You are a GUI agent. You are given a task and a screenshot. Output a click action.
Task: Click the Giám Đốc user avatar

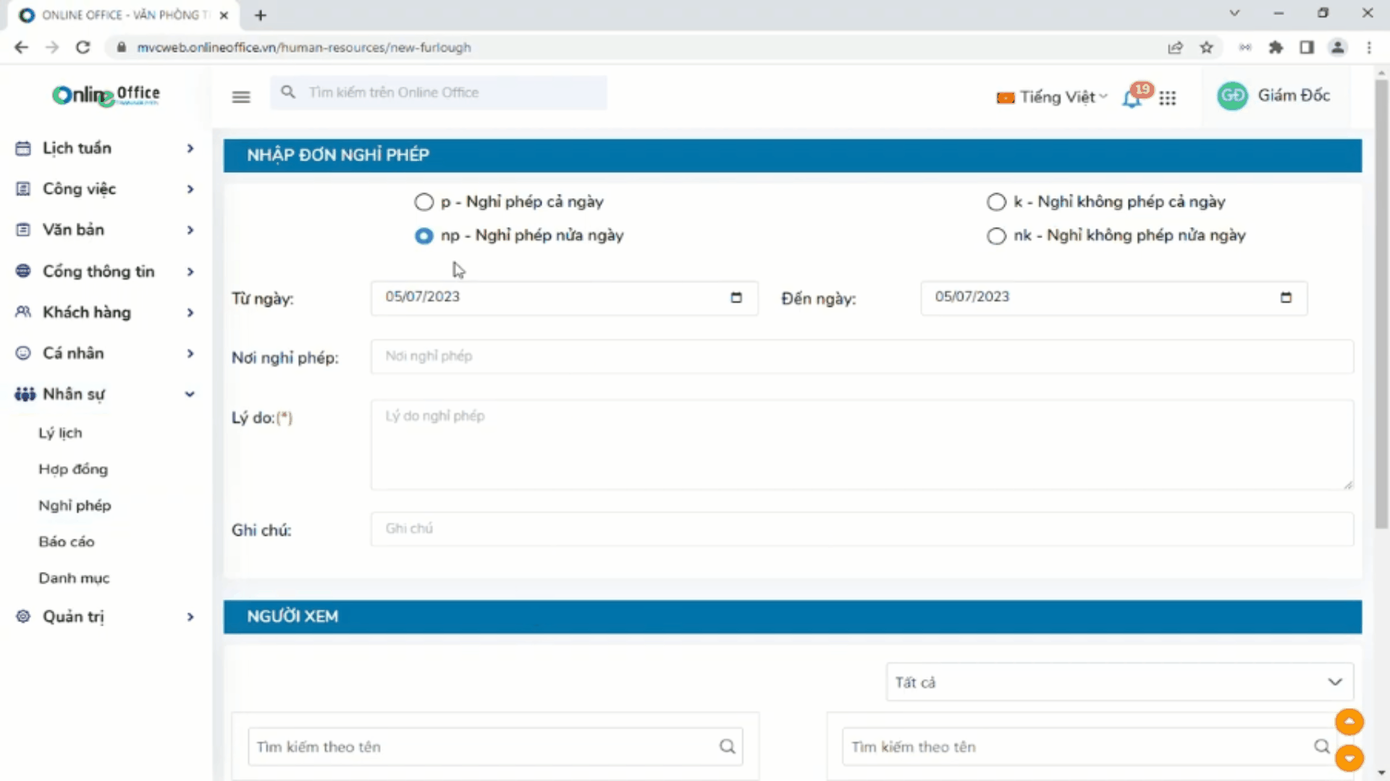pos(1232,96)
